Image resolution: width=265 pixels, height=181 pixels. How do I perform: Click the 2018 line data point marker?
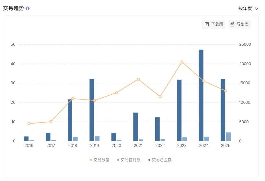[73, 98]
